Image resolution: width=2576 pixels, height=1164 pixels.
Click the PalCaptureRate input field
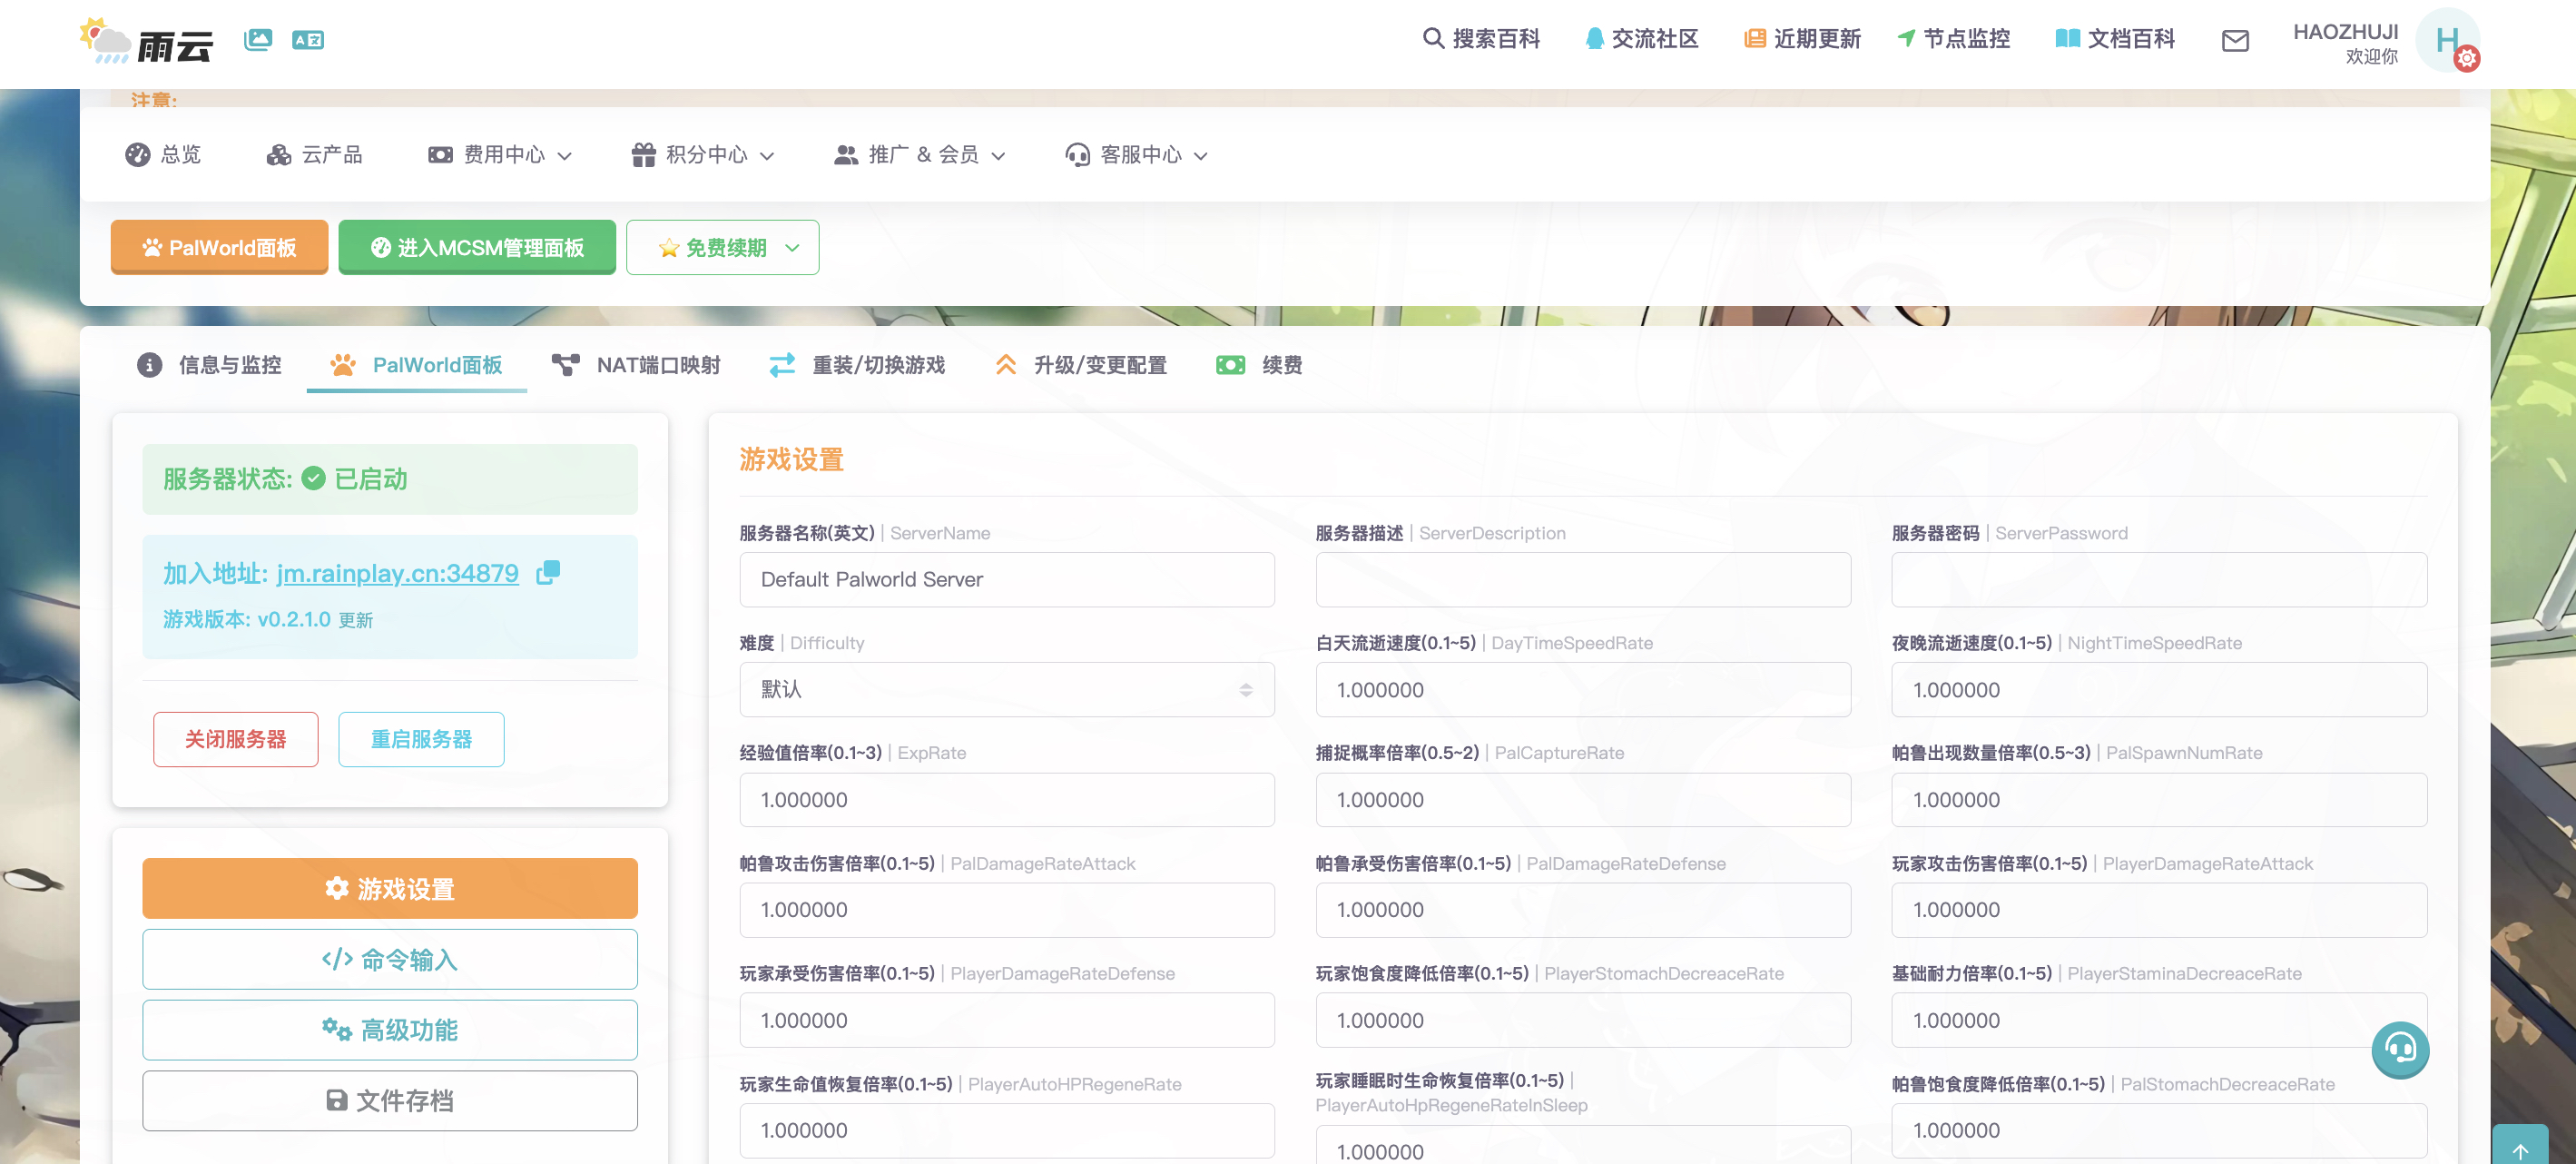click(1583, 799)
